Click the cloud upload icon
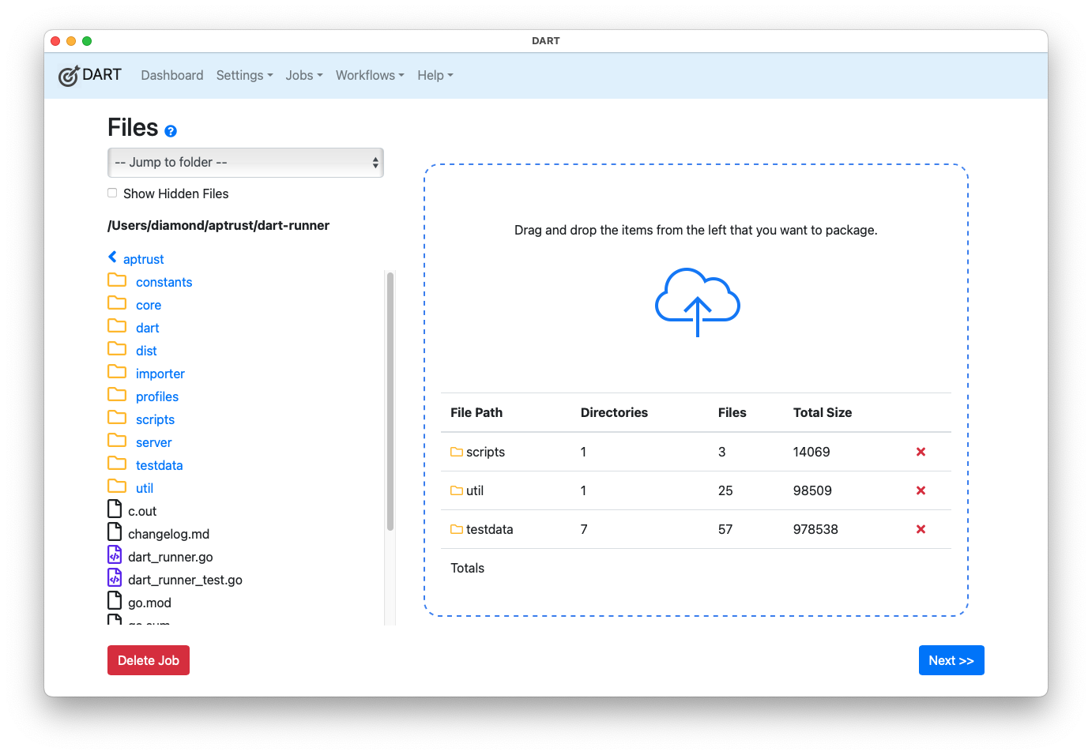1092x755 pixels. pos(697,302)
